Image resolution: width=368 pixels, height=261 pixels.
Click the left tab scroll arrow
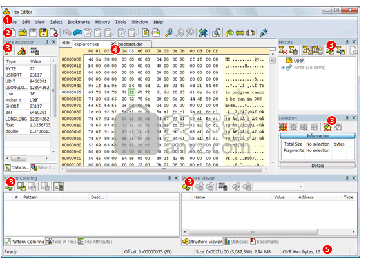pos(63,43)
